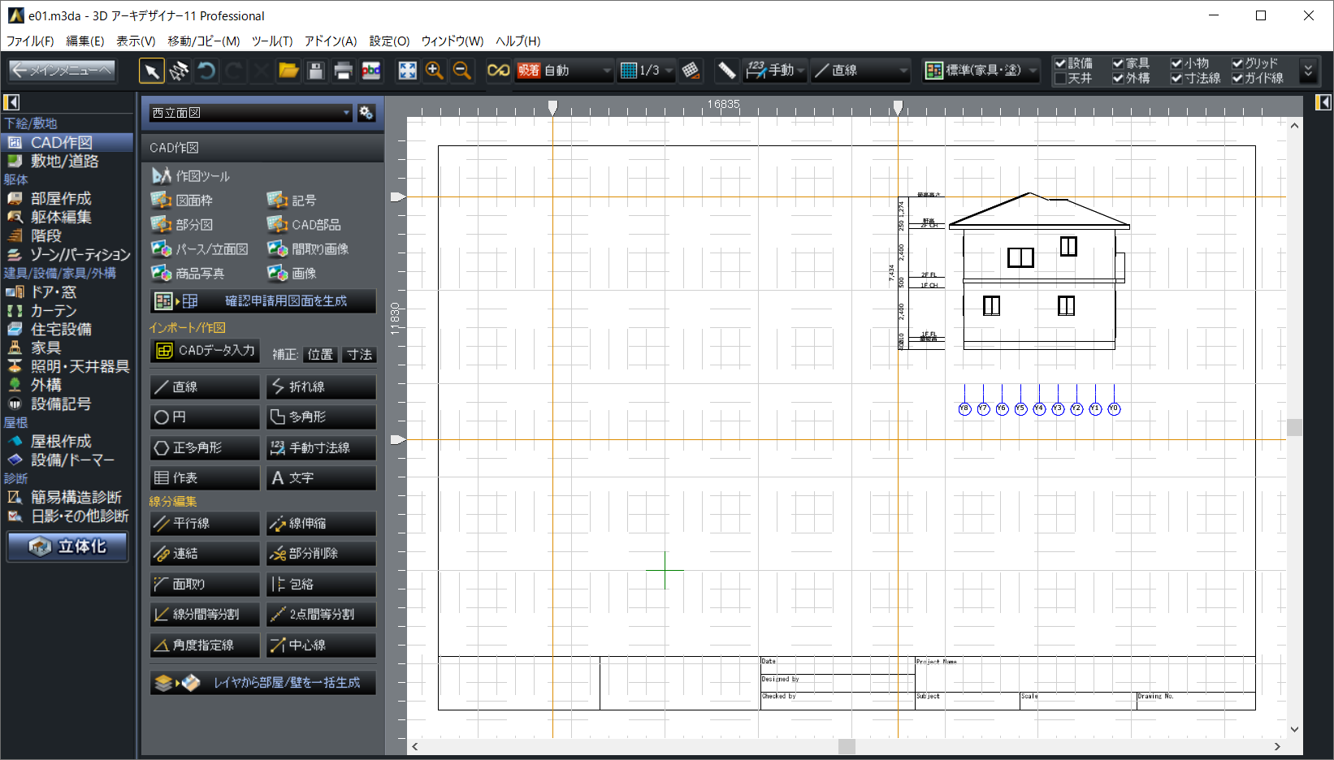Disable the 寸法線 checkbox
This screenshot has height=760, width=1334.
1176,79
